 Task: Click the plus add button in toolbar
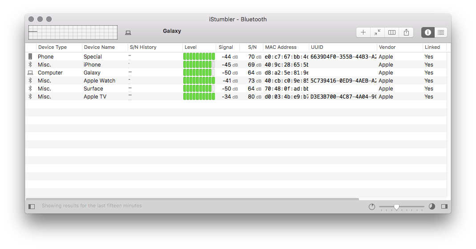[x=363, y=32]
